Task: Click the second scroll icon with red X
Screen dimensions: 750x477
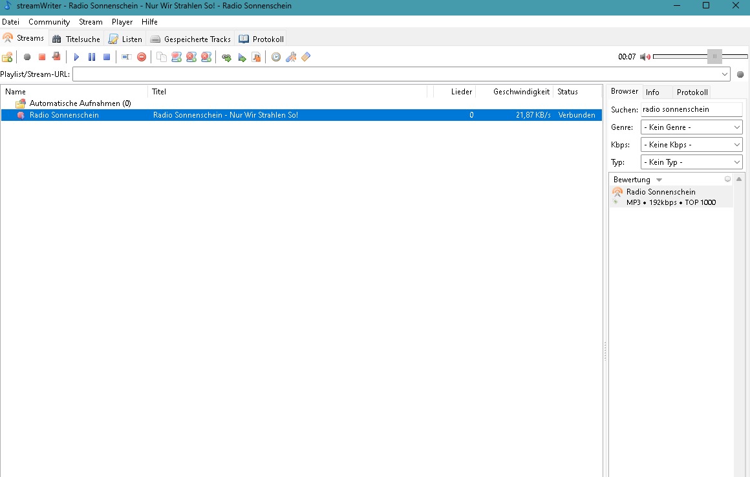Action: (206, 58)
